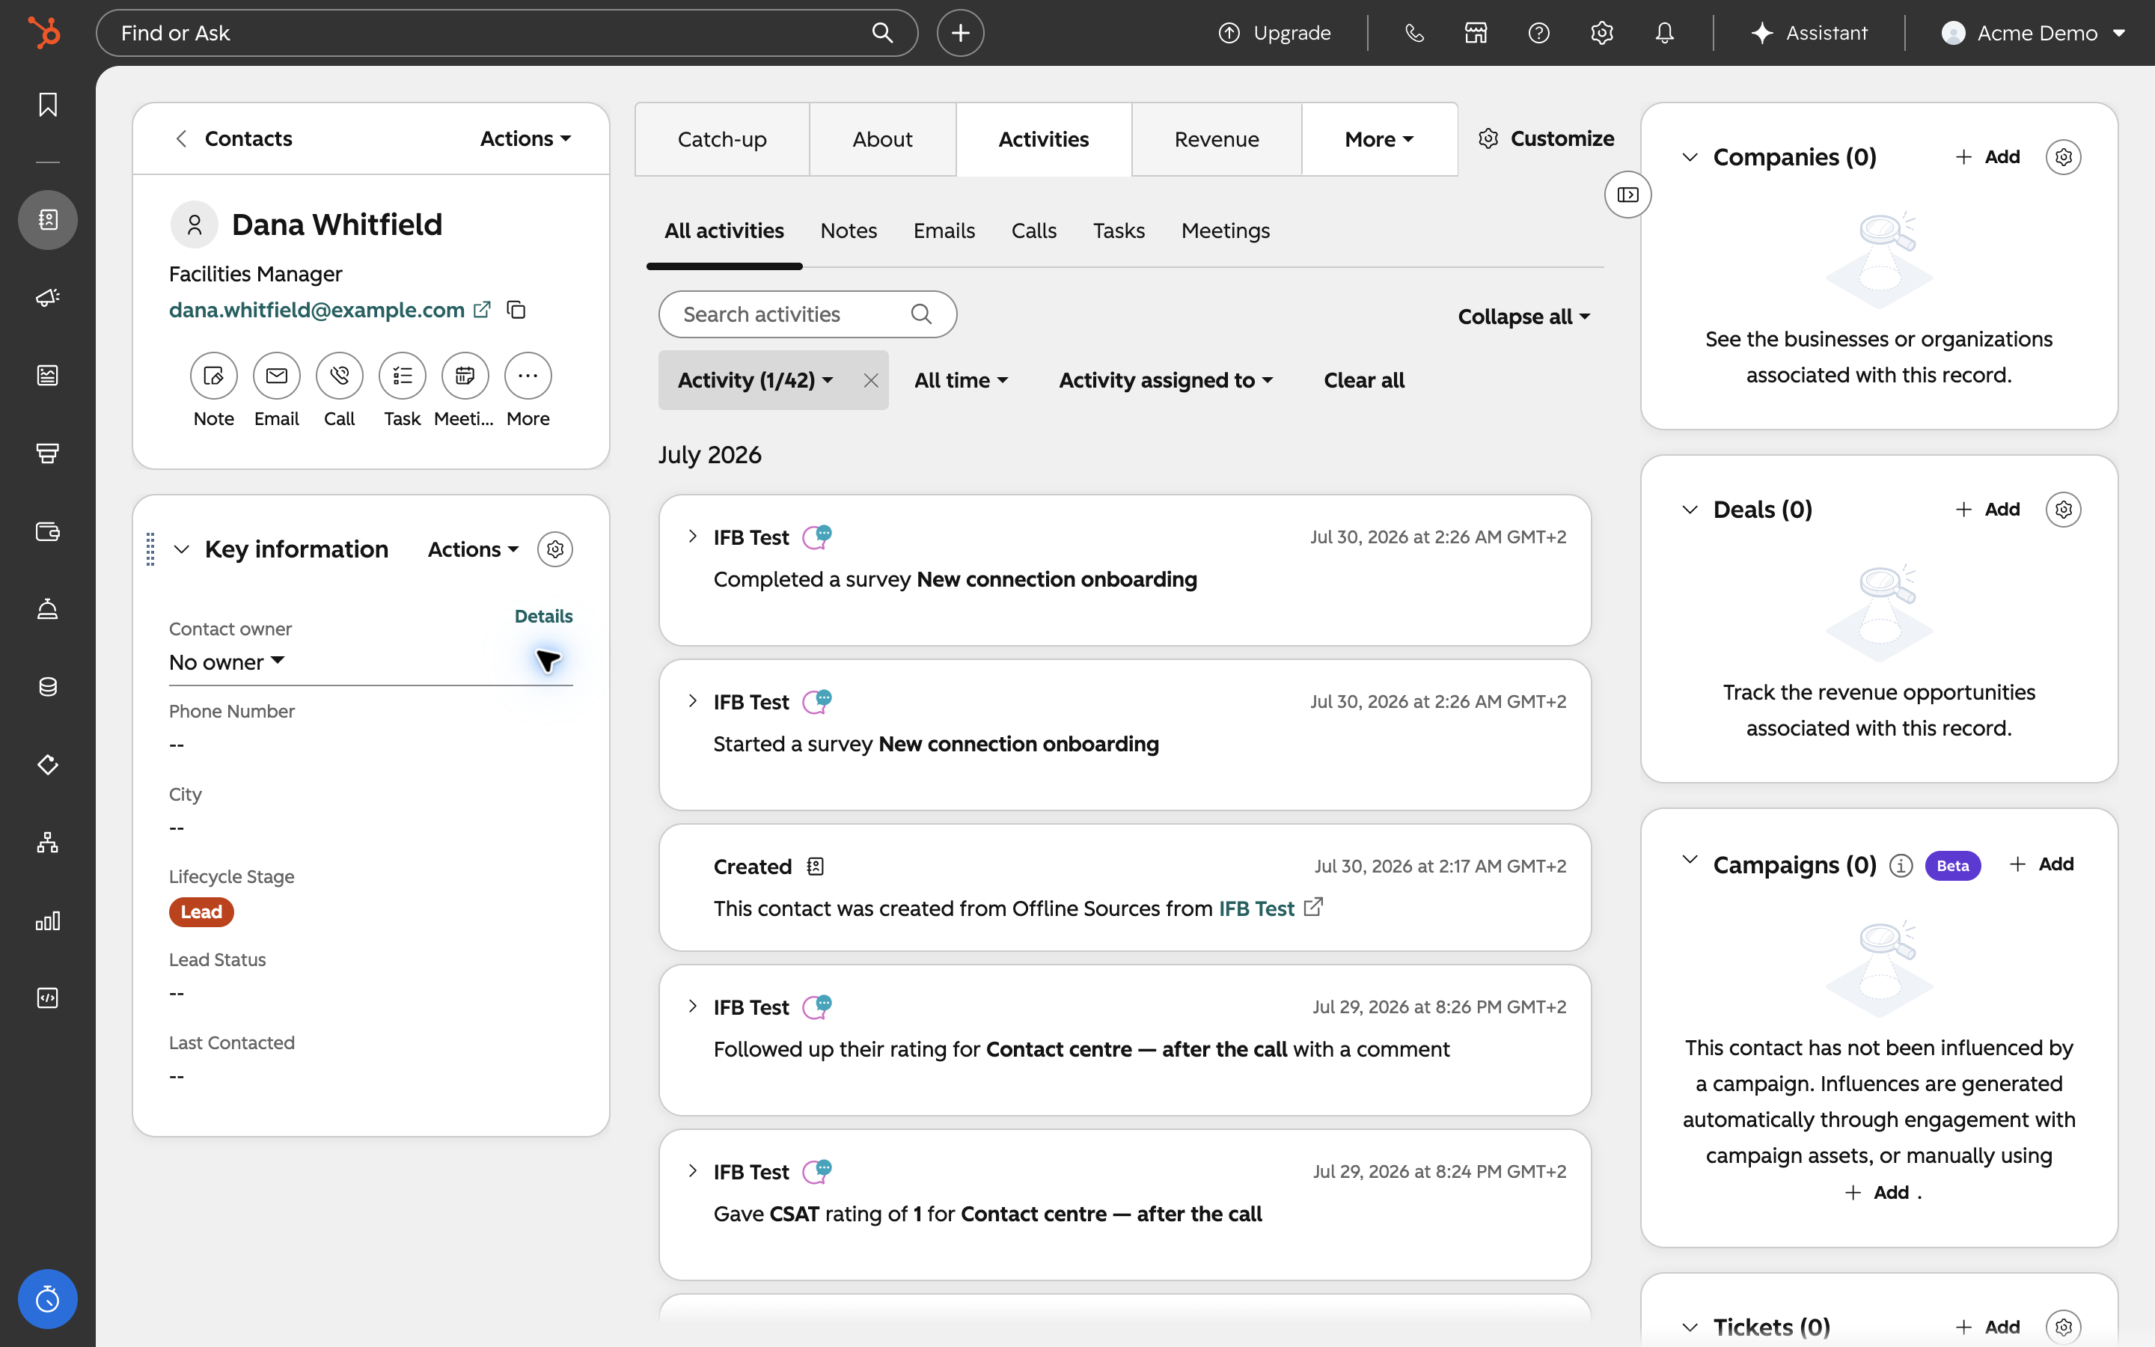Screen dimensions: 2155x1347
Task: Select the Meetings activity tab
Action: [1226, 230]
